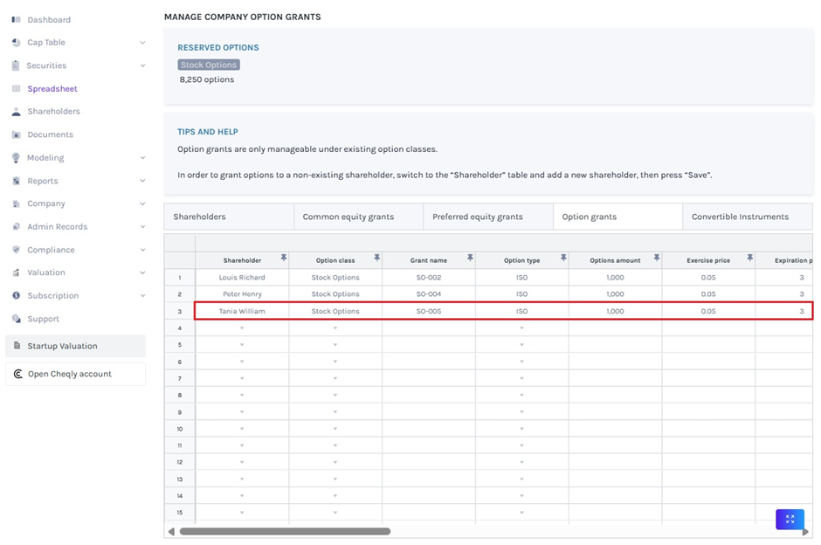This screenshot has height=545, width=821.
Task: Go to Spreadsheet in sidebar
Action: tap(52, 89)
